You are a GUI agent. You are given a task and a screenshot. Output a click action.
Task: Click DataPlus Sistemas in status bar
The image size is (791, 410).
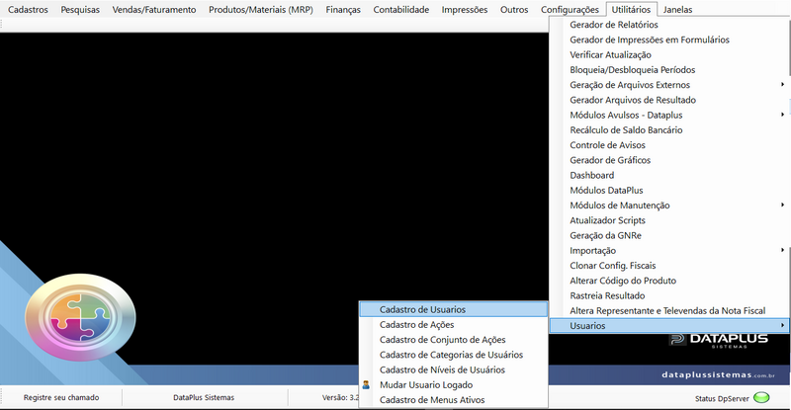point(204,398)
